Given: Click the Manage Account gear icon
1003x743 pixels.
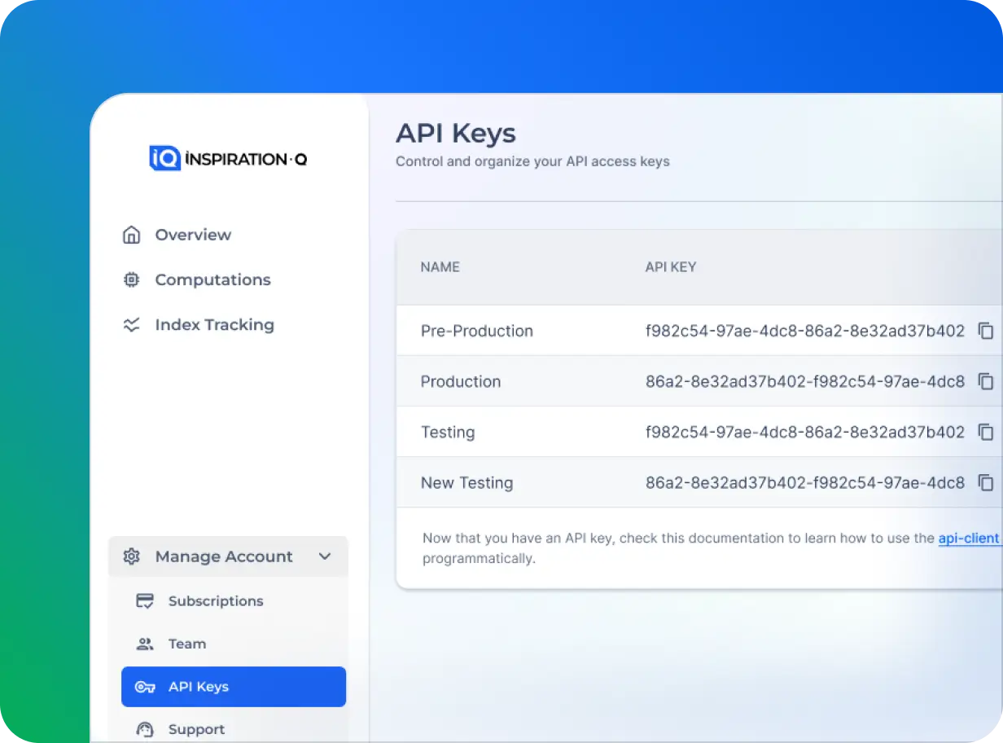Looking at the screenshot, I should coord(131,556).
